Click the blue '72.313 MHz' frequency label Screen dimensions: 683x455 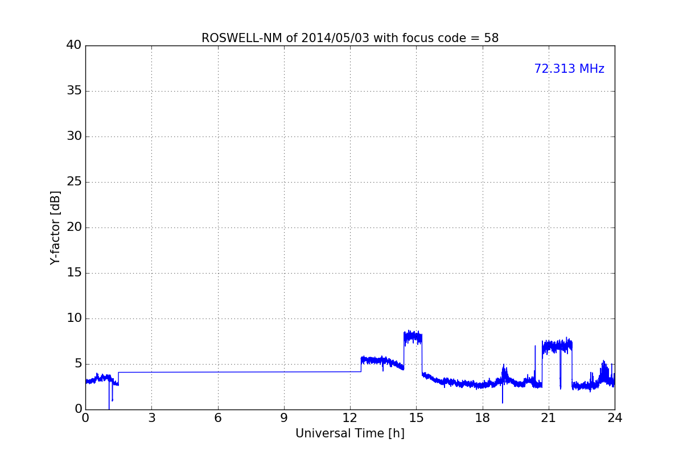tap(569, 69)
